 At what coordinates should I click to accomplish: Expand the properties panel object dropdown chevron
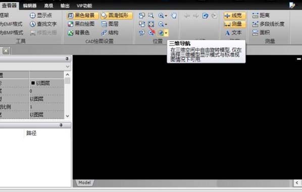pyautogui.click(x=67, y=67)
